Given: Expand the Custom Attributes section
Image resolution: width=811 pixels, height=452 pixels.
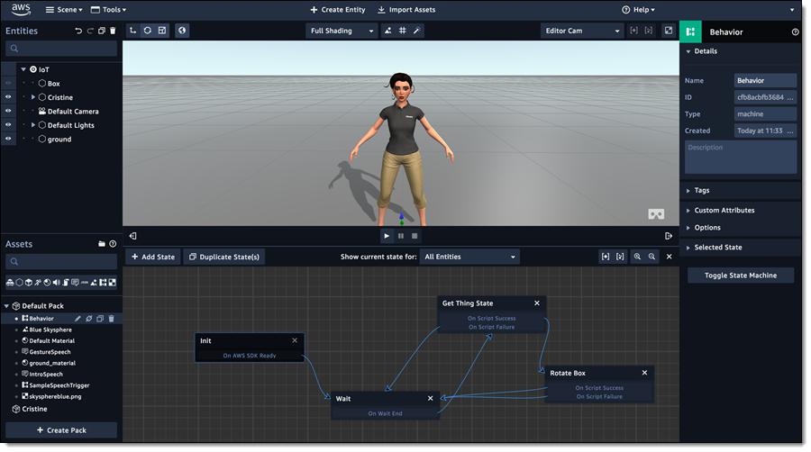Looking at the screenshot, I should coord(724,211).
